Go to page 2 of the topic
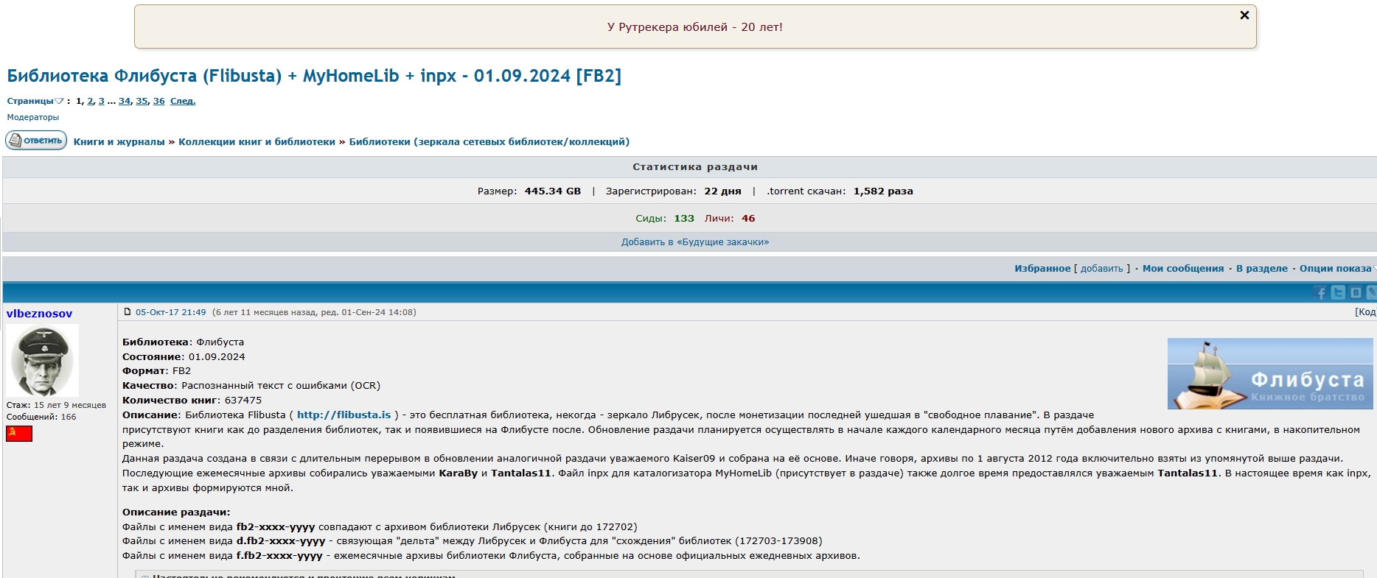Screen dimensions: 1377x578 pos(90,101)
